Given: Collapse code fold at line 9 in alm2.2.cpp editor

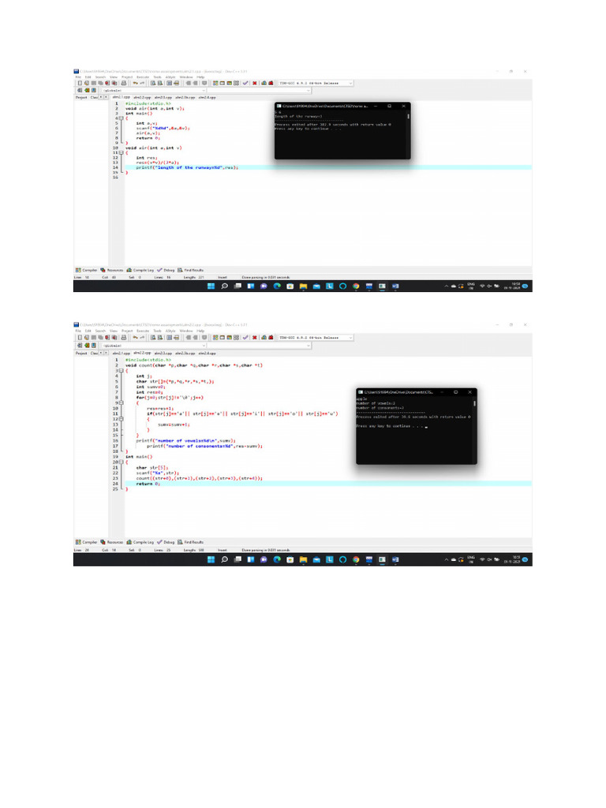Looking at the screenshot, I should click(121, 403).
